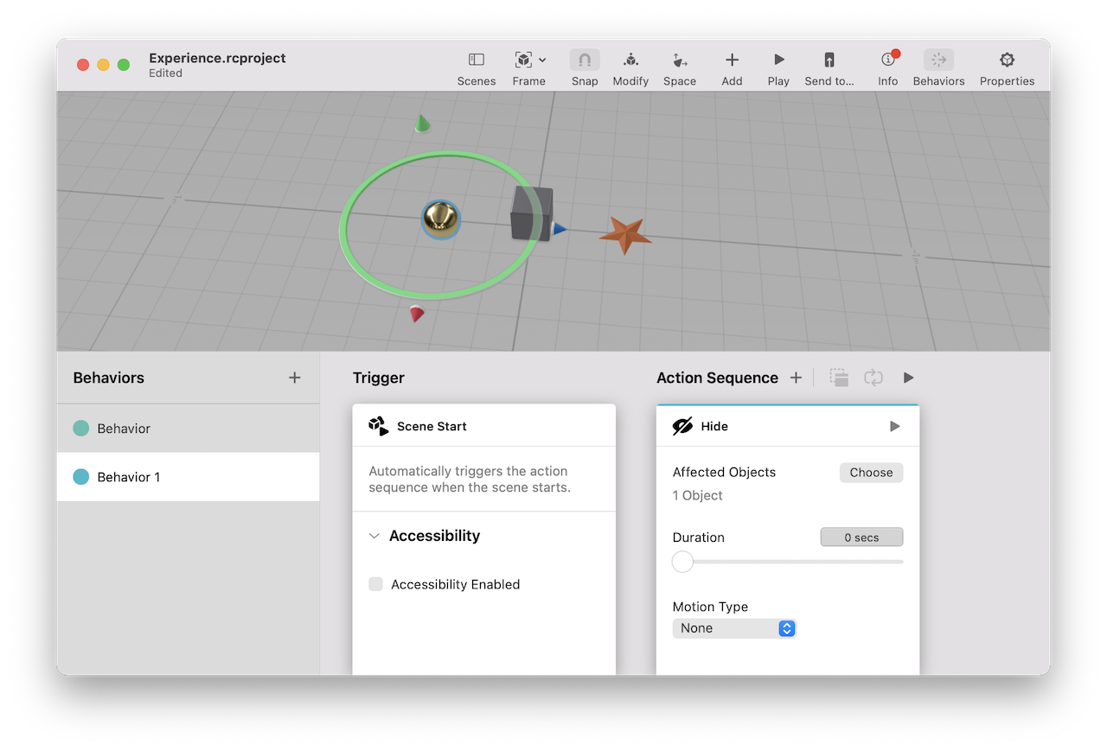Select the orange star object

point(625,235)
